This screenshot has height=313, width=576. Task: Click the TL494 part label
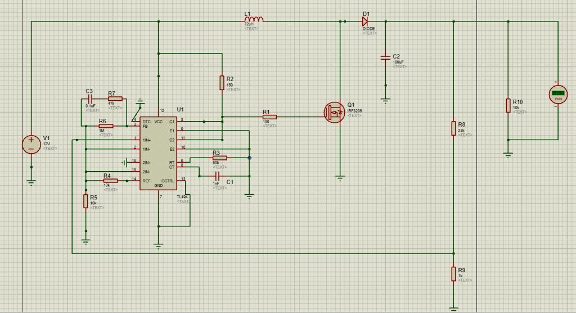pos(182,197)
